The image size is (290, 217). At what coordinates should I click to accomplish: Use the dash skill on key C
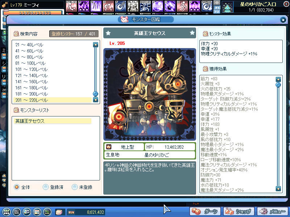coord(182,6)
